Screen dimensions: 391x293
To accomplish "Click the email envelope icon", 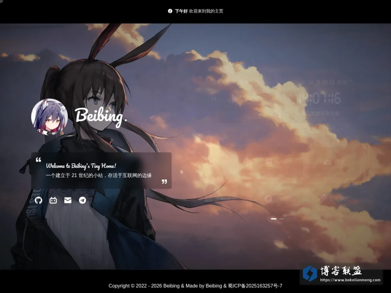I will [68, 200].
